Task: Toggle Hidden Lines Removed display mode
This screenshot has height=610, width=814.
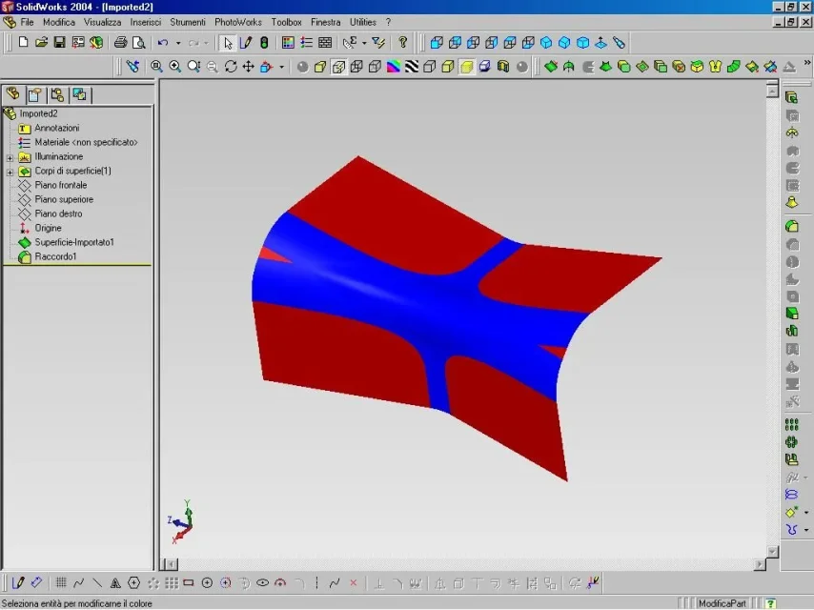Action: click(429, 67)
